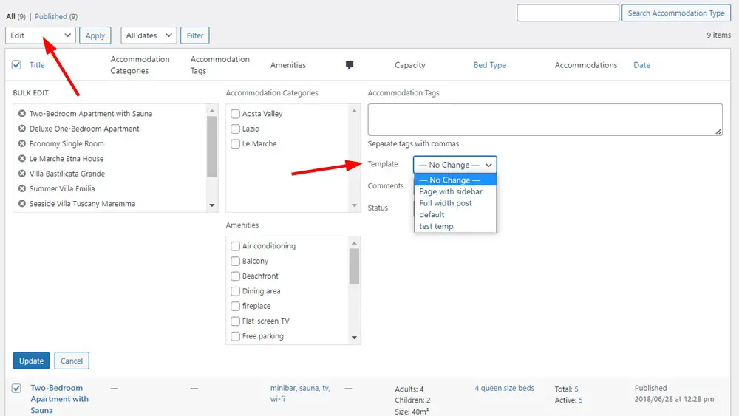Image resolution: width=739 pixels, height=416 pixels.
Task: Sort by Bed Type column
Action: coord(490,65)
